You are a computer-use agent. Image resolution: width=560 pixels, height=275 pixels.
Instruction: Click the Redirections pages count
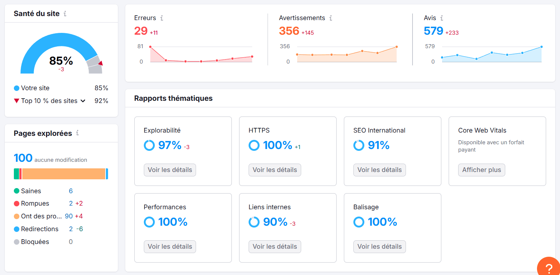tap(71, 229)
